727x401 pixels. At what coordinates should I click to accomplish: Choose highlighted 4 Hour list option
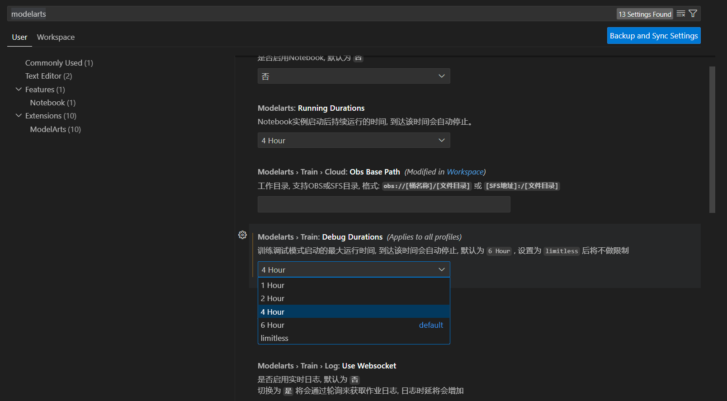(x=354, y=311)
